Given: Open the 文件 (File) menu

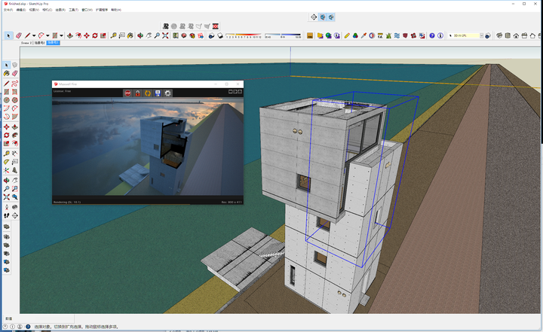Looking at the screenshot, I should 8,10.
